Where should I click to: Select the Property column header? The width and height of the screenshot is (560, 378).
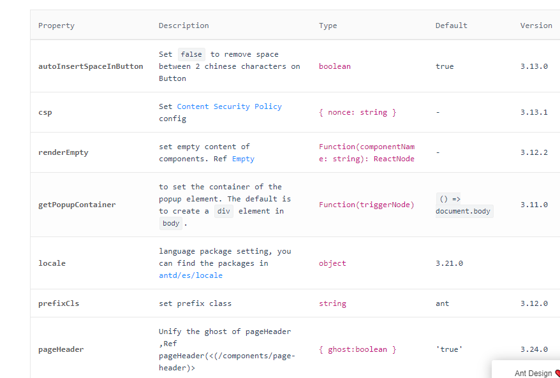click(x=56, y=25)
